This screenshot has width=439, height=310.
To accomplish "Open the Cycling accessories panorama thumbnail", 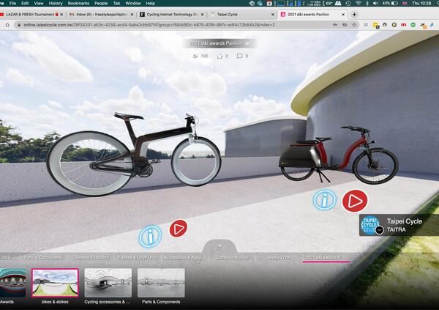I will click(108, 283).
